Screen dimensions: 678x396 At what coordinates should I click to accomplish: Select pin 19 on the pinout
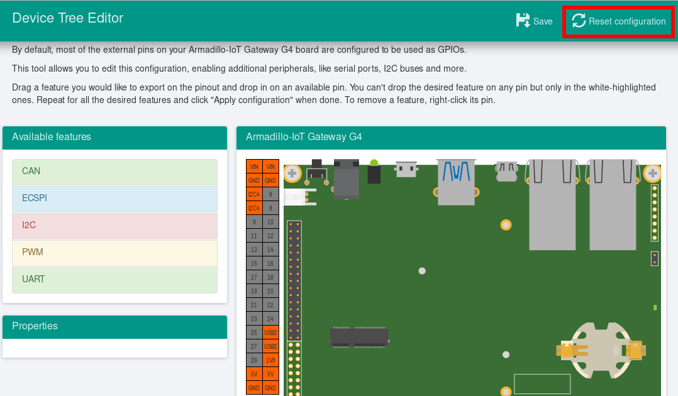coord(254,291)
